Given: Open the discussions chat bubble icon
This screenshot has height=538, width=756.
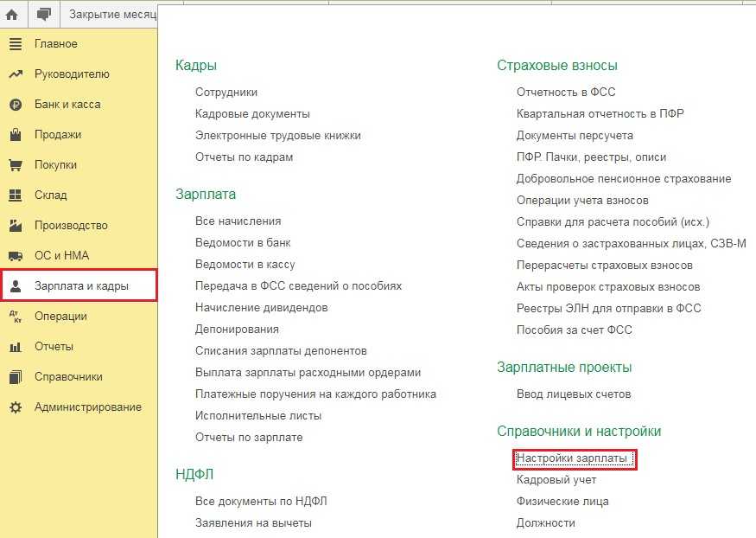Looking at the screenshot, I should tap(44, 15).
